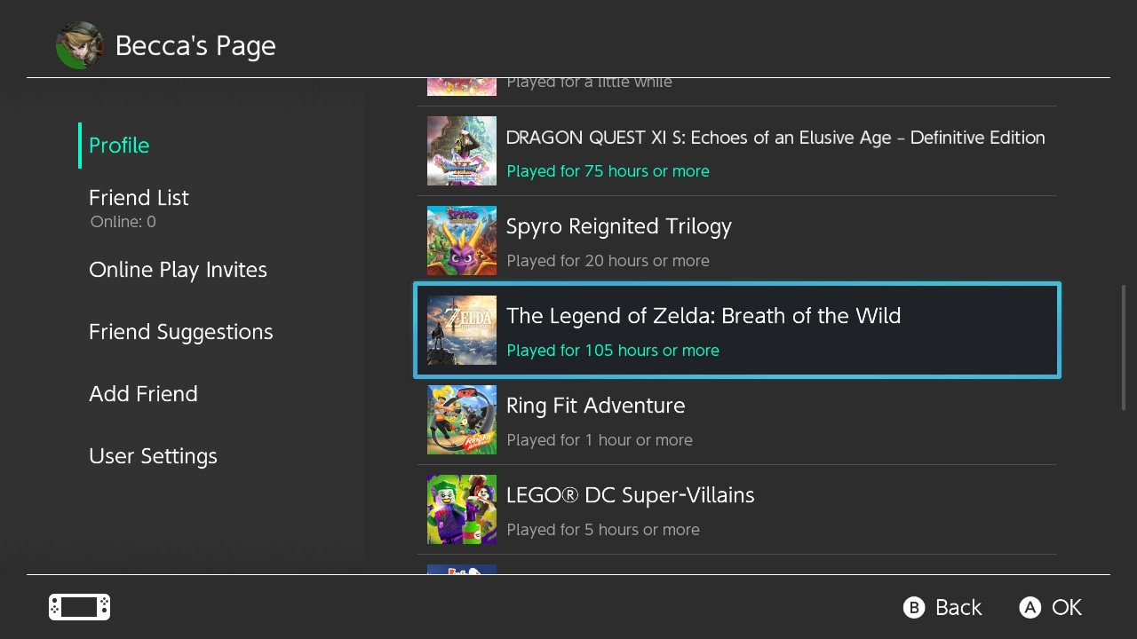Click the Spyro Reignited Trilogy title text
Image resolution: width=1137 pixels, height=639 pixels.
tap(618, 226)
